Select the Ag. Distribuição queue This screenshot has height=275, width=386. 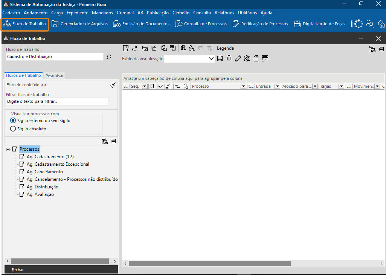[x=42, y=187]
